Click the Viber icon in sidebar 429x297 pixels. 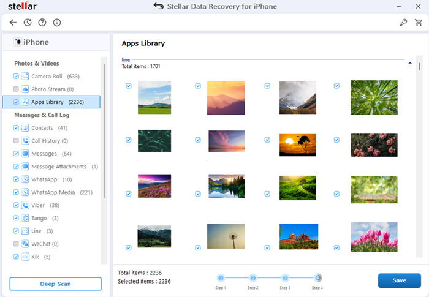point(25,205)
